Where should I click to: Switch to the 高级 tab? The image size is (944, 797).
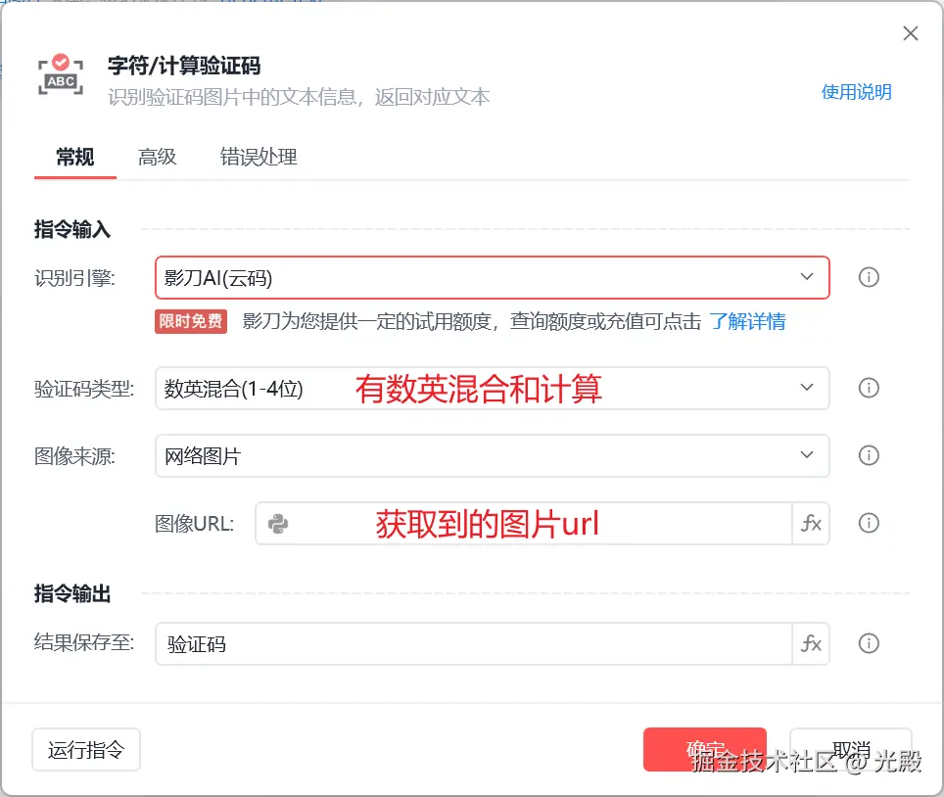pyautogui.click(x=157, y=157)
